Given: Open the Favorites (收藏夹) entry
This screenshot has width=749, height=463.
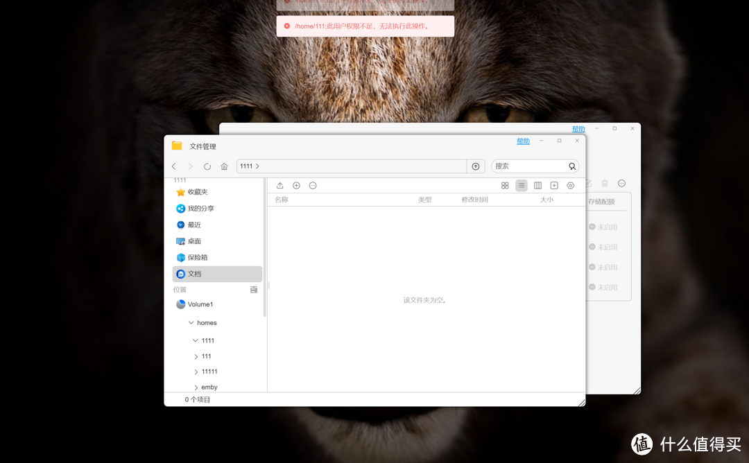Looking at the screenshot, I should click(x=217, y=192).
